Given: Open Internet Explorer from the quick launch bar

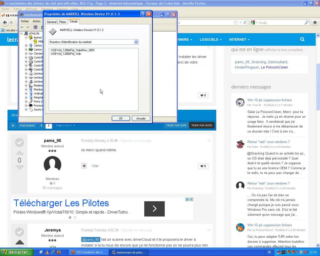Looking at the screenshot, I should click(53, 252).
